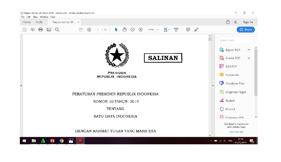Click the tools pane scrollbar thumb
This screenshot has height=162, width=281.
point(256,73)
